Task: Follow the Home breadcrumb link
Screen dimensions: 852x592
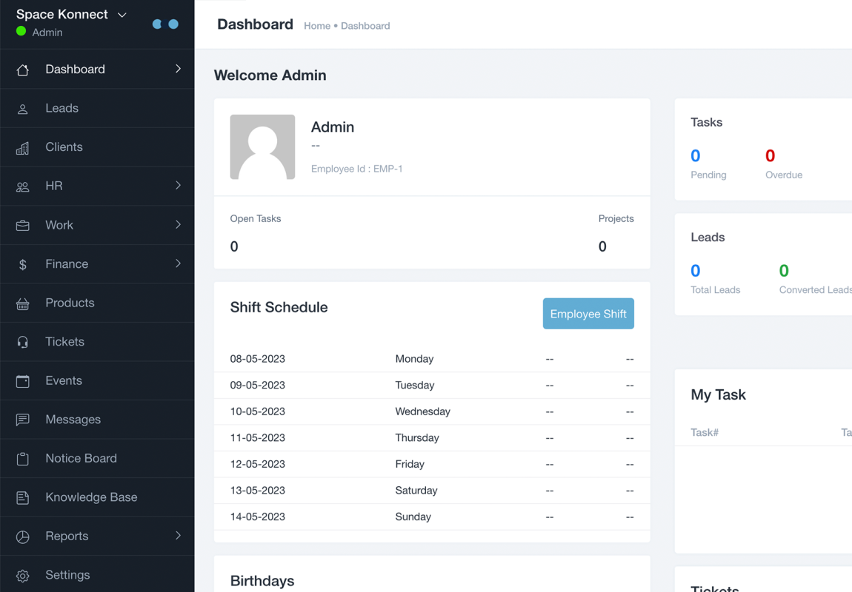Action: (x=317, y=25)
